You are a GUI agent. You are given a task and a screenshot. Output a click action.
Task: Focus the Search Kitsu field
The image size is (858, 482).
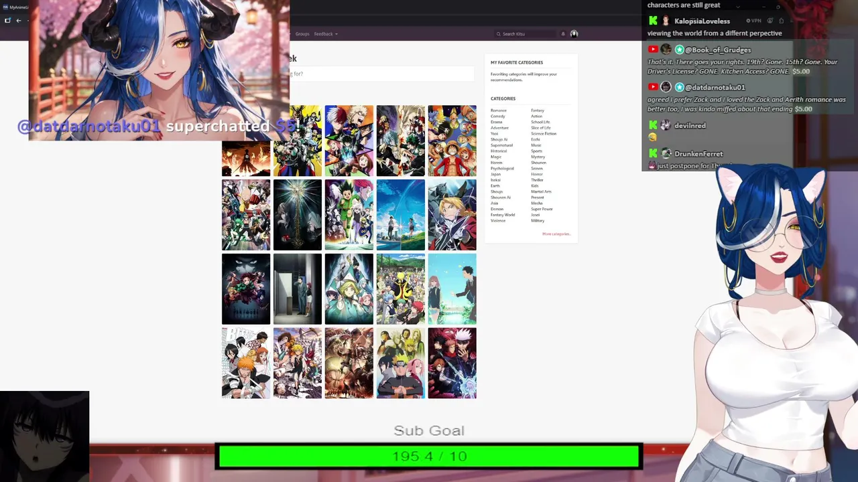[x=526, y=33]
